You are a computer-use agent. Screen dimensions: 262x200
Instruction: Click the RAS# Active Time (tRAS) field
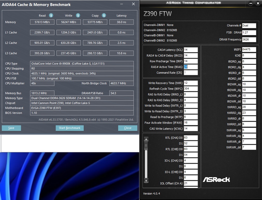(x=191, y=67)
